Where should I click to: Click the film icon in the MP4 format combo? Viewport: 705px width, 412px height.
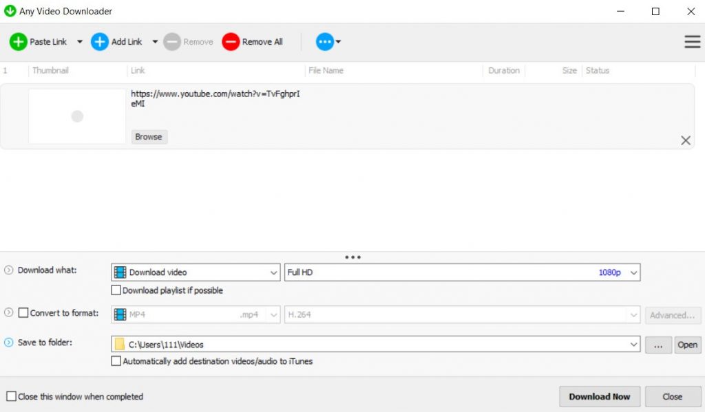[x=120, y=314]
